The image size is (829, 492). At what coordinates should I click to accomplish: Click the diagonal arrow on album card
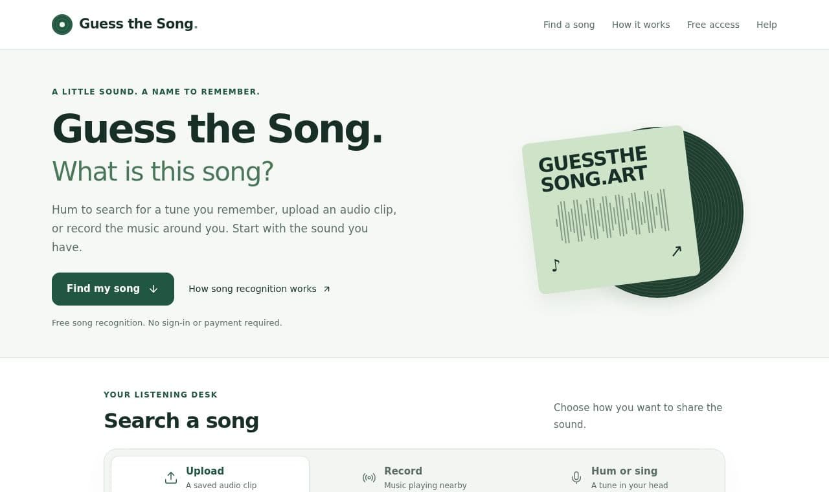[677, 251]
